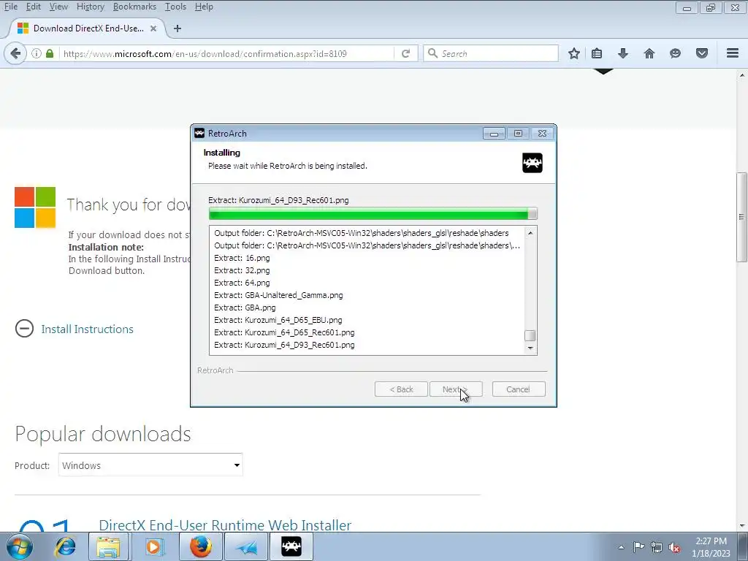
Task: Open the Product Windows dropdown
Action: click(150, 465)
